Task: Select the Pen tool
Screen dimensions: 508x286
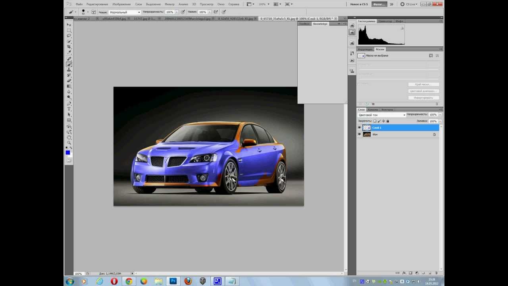Action: pyautogui.click(x=69, y=104)
